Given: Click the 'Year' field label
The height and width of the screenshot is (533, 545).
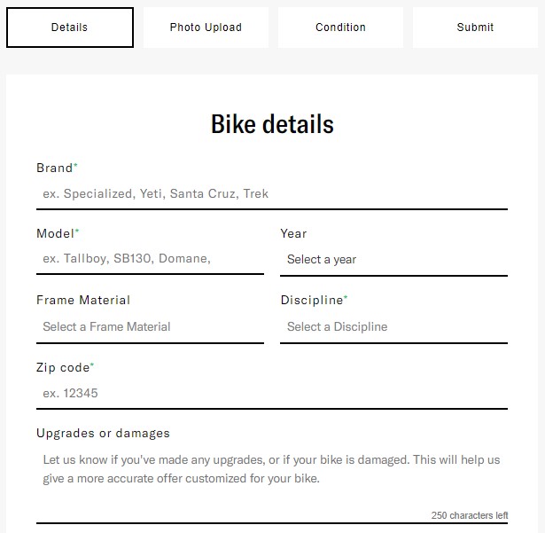Looking at the screenshot, I should [293, 233].
